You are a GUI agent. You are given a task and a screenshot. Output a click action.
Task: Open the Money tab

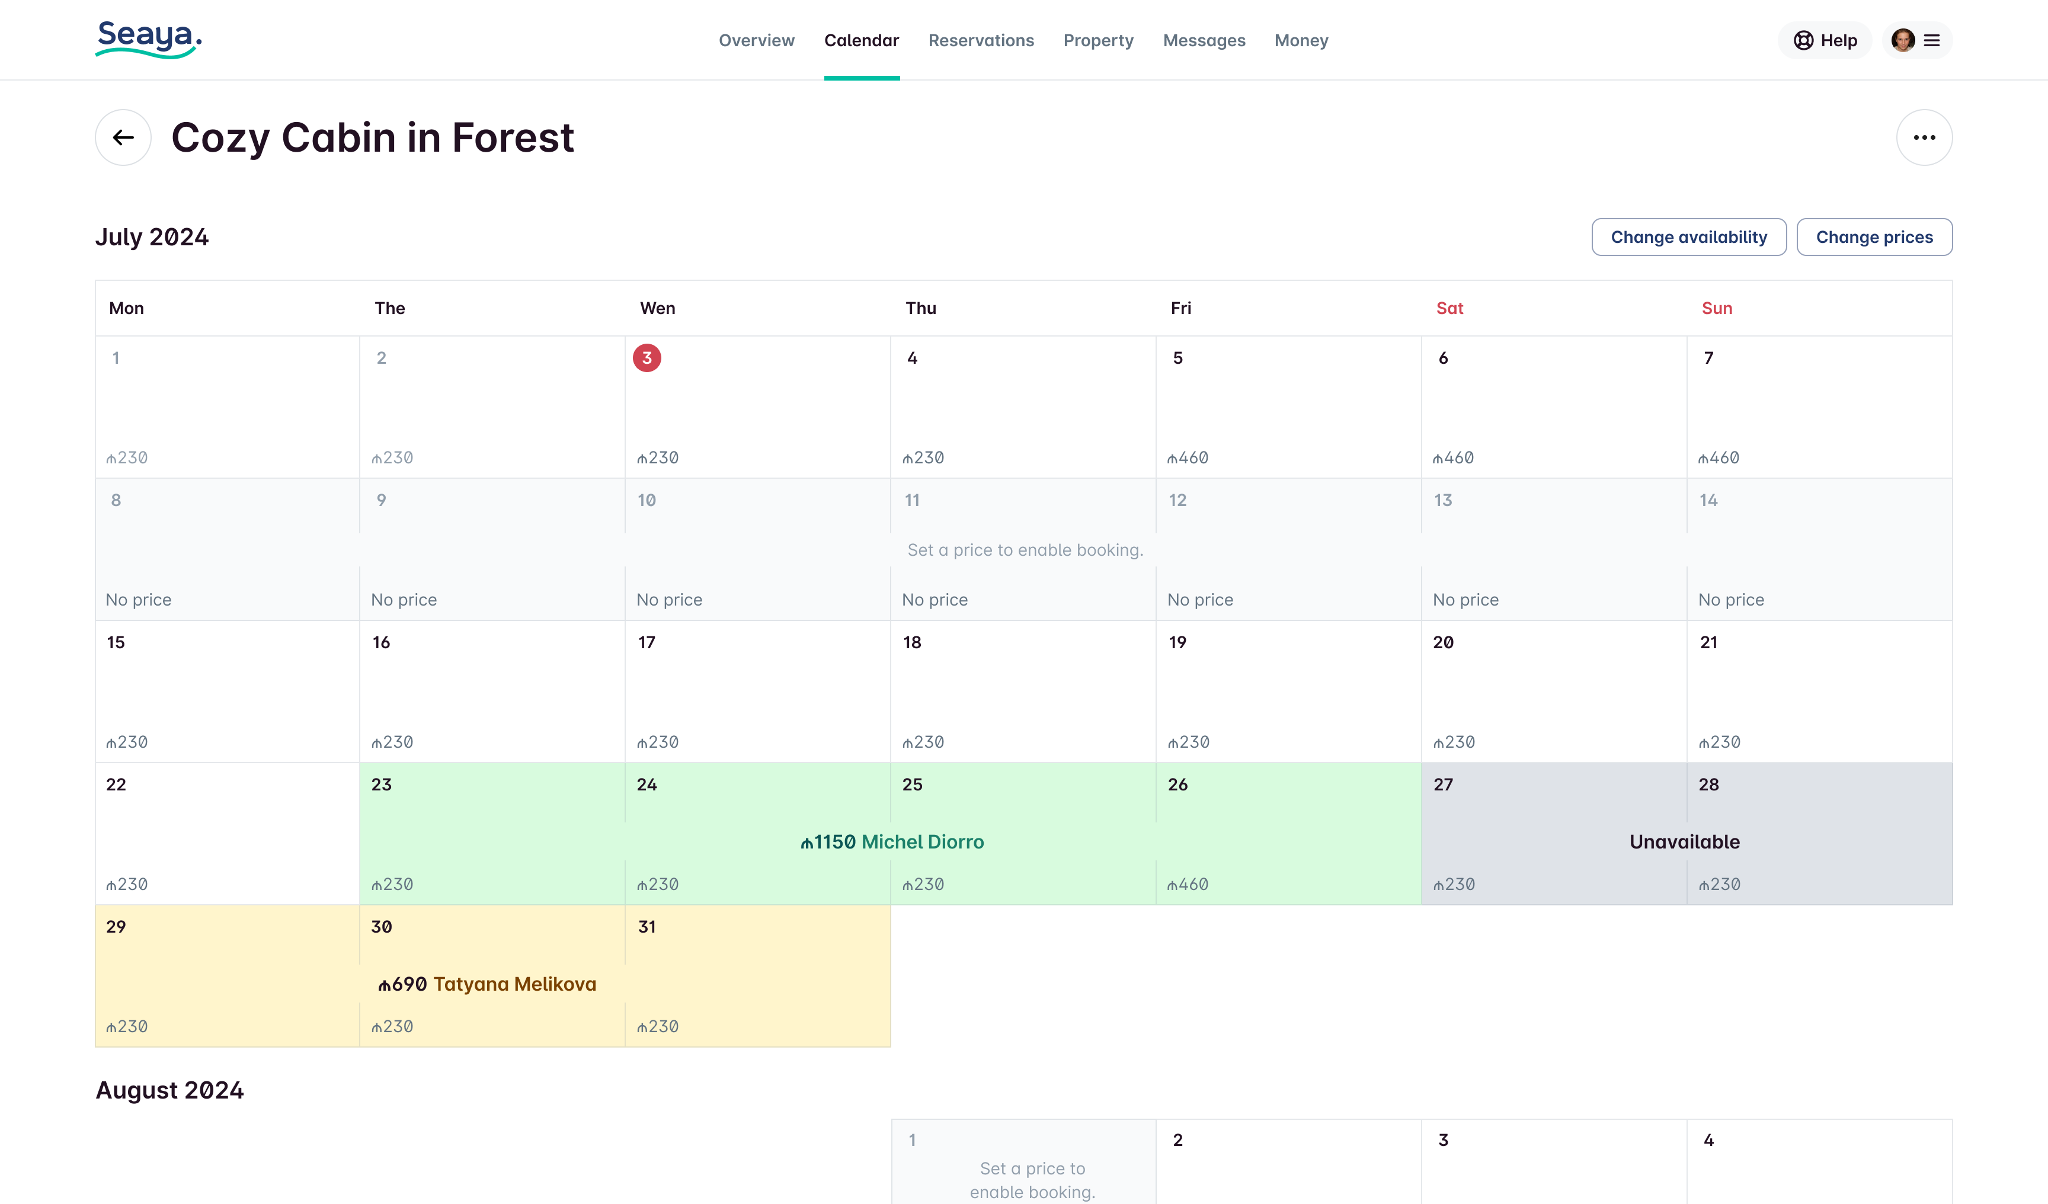tap(1301, 41)
